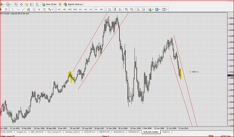
Task: Expand the Arrows dropdown arrow
Action: click(x=52, y=10)
